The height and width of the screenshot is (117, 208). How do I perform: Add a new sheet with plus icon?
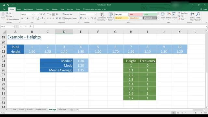[x=71, y=110]
